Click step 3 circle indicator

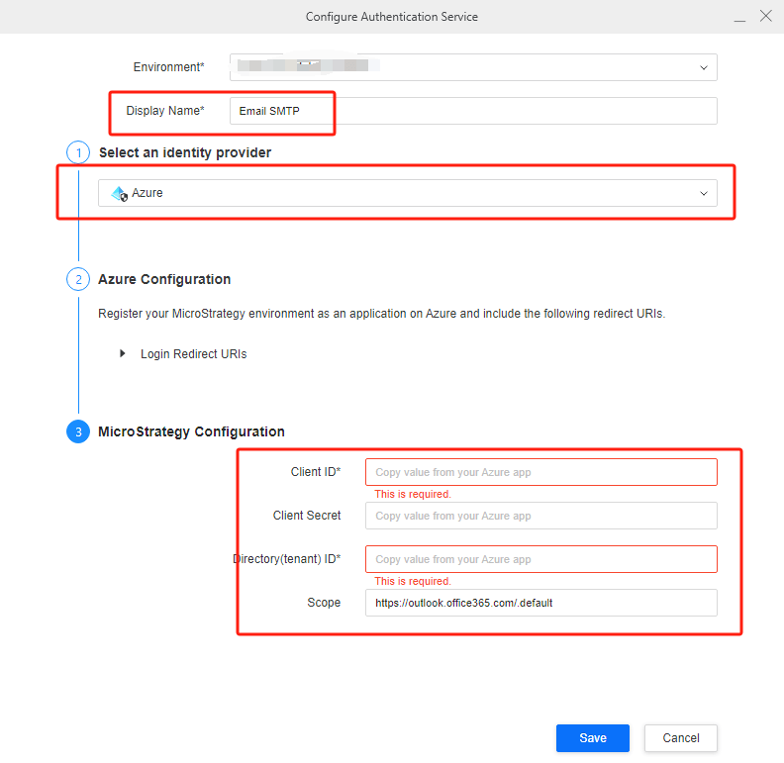click(x=78, y=431)
